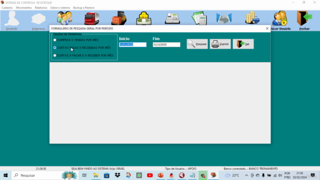The image size is (320, 180).
Task: Open the Windows Start menu
Action: pos(5,175)
